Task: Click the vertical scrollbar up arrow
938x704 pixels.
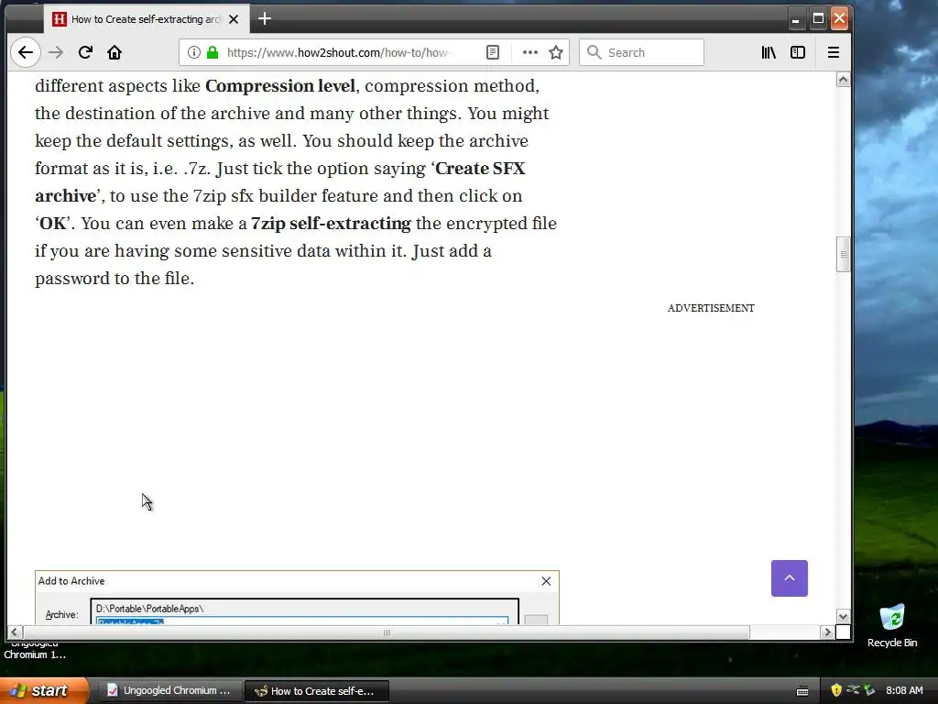Action: (x=843, y=80)
